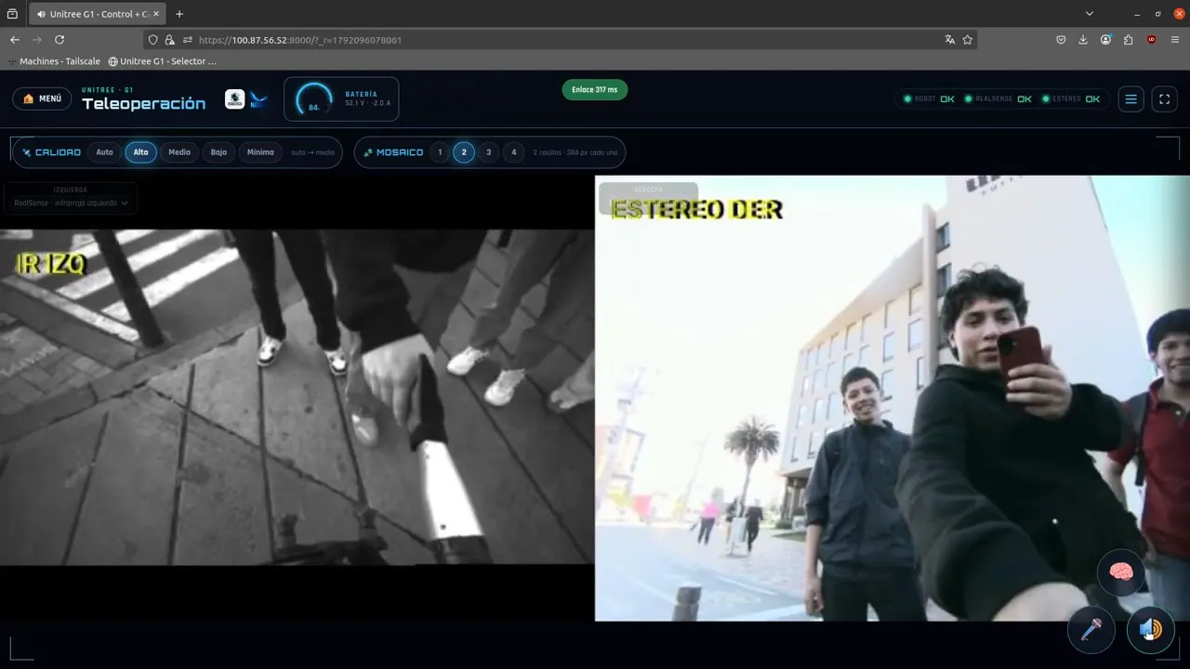Open the Machines - Tailscale bookmark
Viewport: 1190px width, 669px height.
click(x=56, y=61)
